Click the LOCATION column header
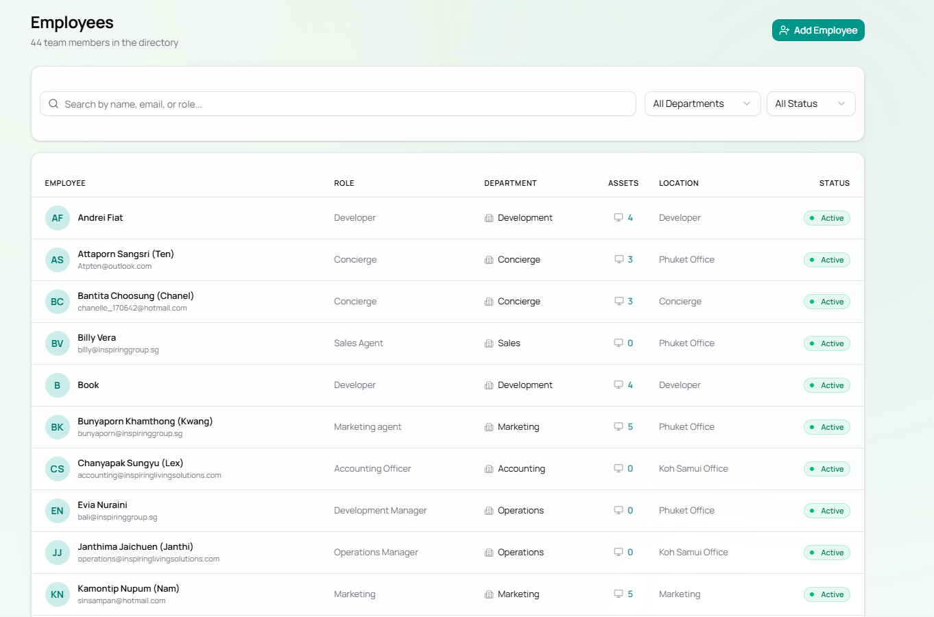The image size is (934, 617). [679, 183]
